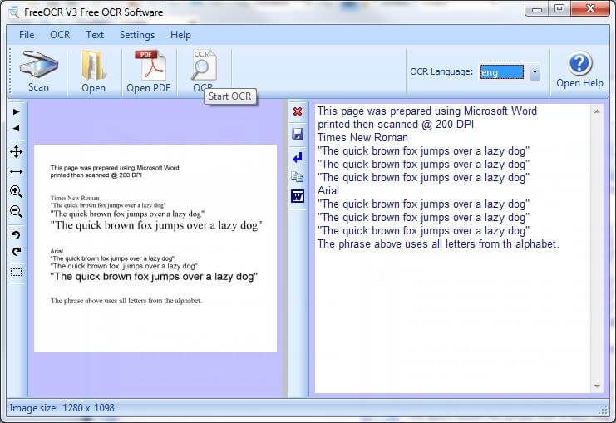
Task: Save the OCR text with floppy icon
Action: click(x=298, y=134)
